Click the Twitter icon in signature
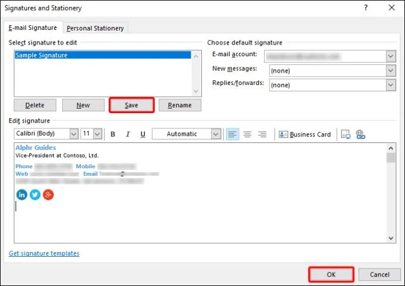The height and width of the screenshot is (286, 405). [x=35, y=195]
